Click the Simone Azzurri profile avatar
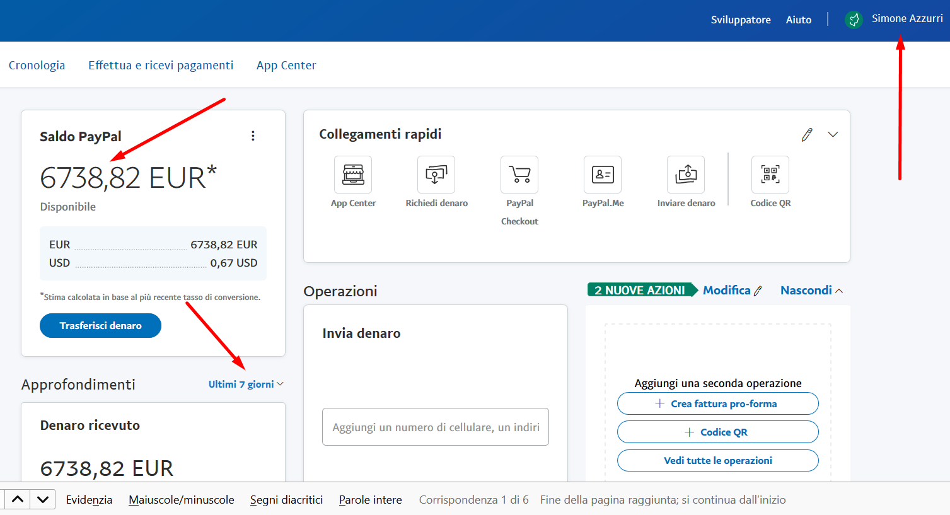The image size is (950, 515). pos(854,20)
